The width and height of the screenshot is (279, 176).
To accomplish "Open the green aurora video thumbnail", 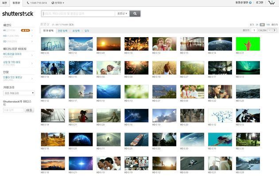I will (x=248, y=68).
